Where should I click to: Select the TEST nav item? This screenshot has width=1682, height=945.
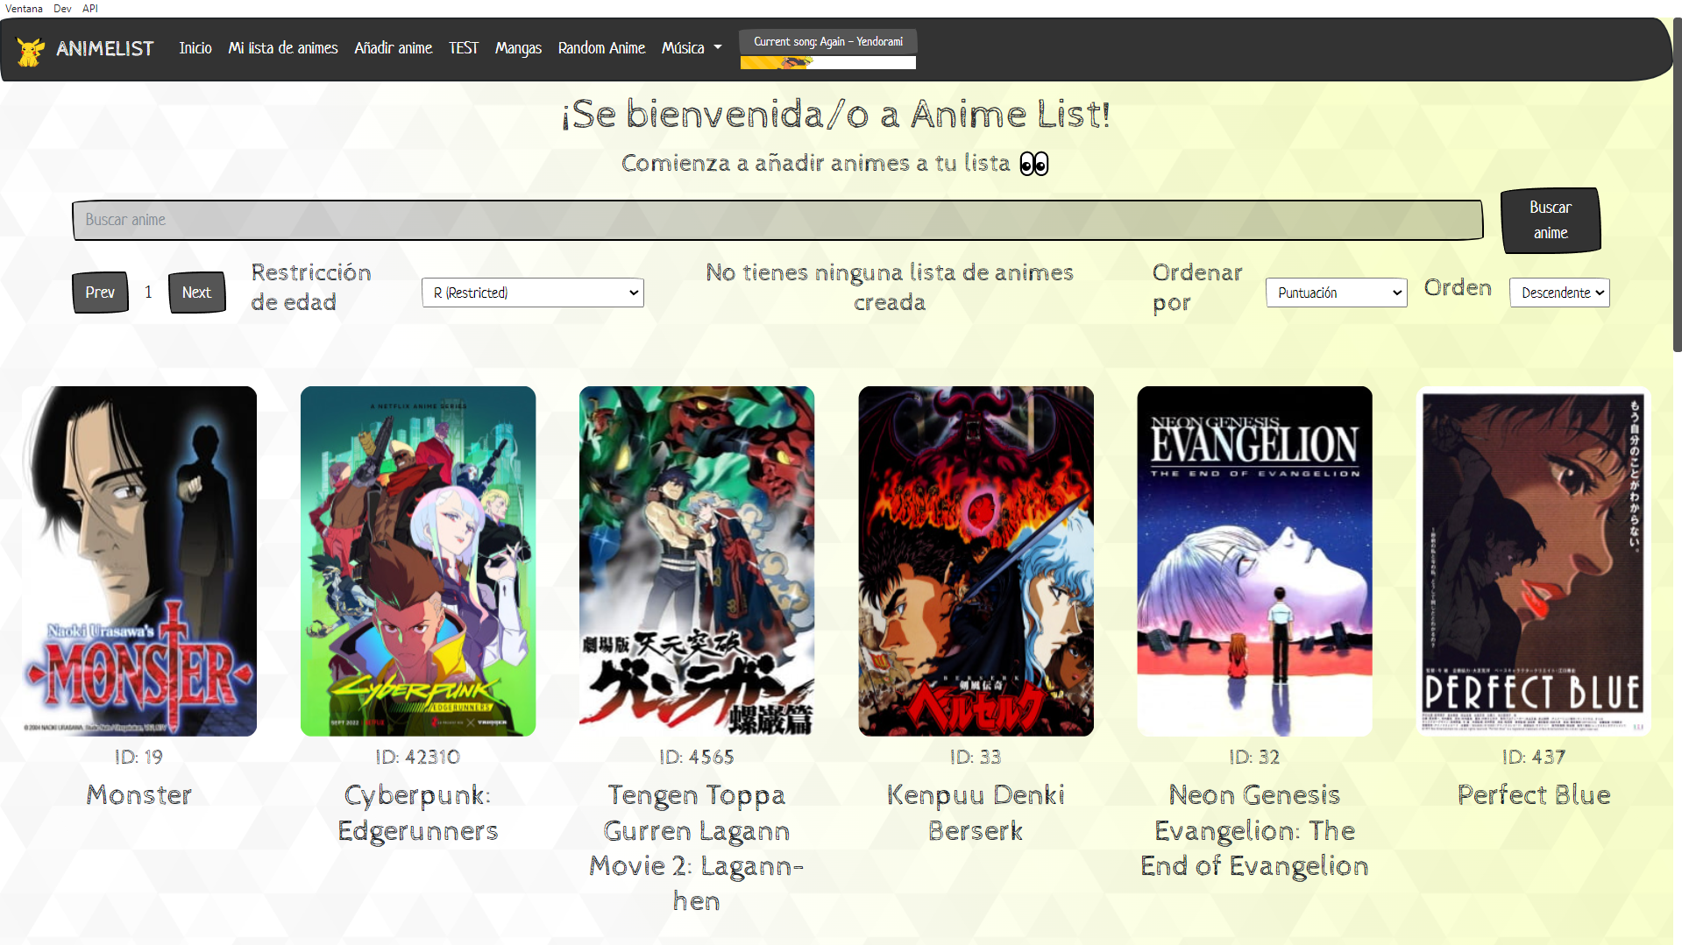(464, 48)
